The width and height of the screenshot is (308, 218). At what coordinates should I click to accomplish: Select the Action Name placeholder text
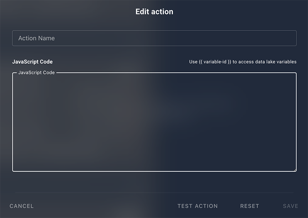pos(37,38)
